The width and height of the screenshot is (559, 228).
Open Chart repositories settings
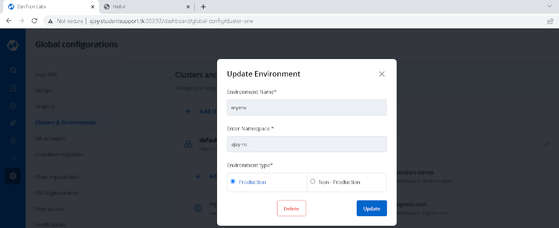(x=57, y=177)
